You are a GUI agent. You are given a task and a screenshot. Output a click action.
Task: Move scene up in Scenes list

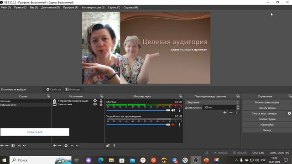coord(19,146)
